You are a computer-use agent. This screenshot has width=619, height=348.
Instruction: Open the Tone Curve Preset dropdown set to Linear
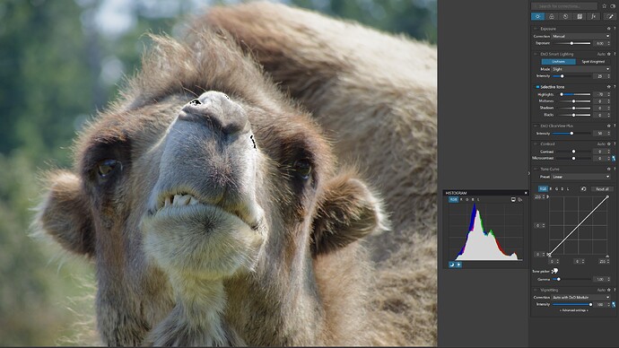pyautogui.click(x=580, y=177)
